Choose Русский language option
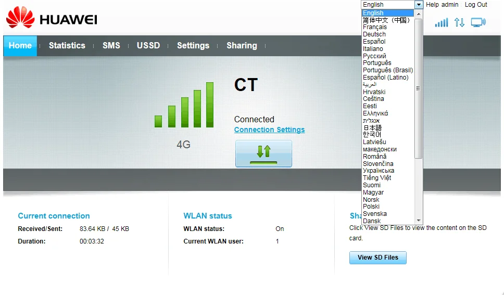This screenshot has width=504, height=295. click(x=388, y=56)
